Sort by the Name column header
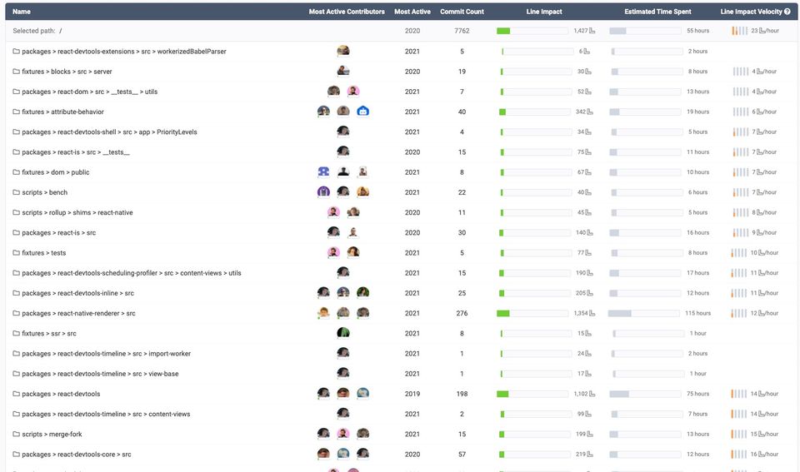 (22, 11)
